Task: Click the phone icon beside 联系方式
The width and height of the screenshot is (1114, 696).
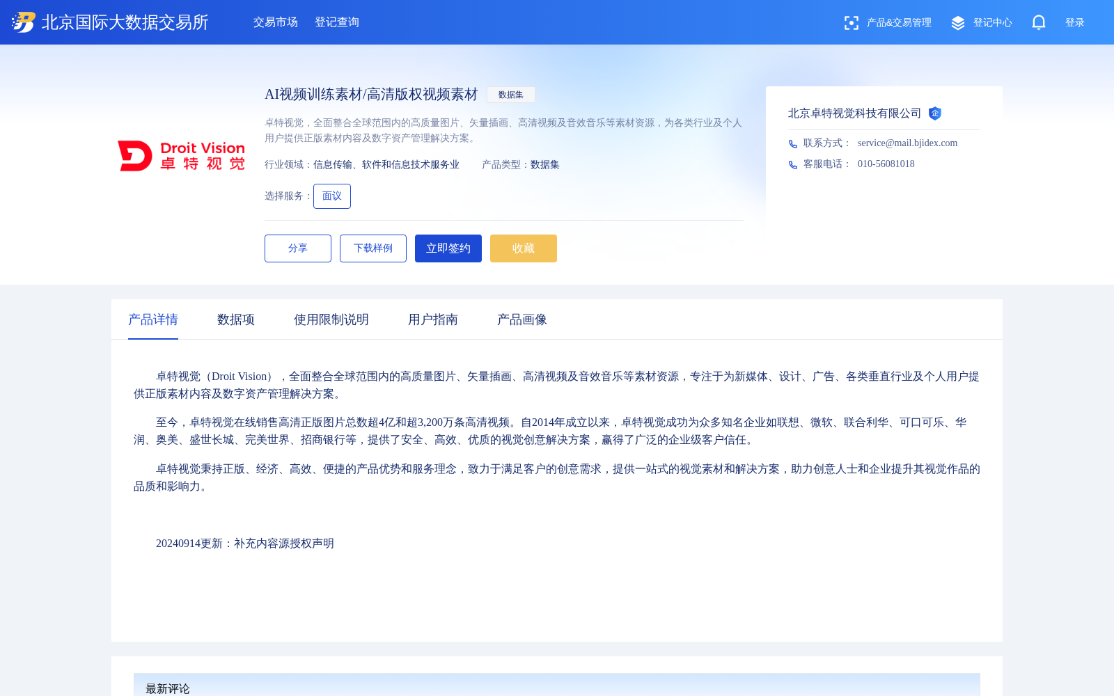Action: point(793,144)
